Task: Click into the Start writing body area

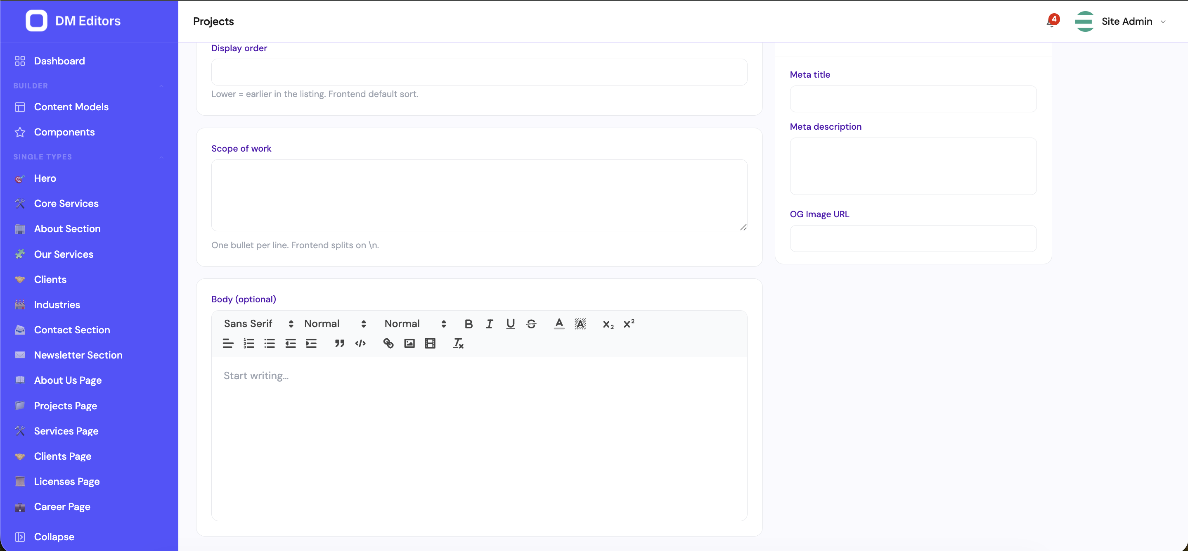Action: 479,439
